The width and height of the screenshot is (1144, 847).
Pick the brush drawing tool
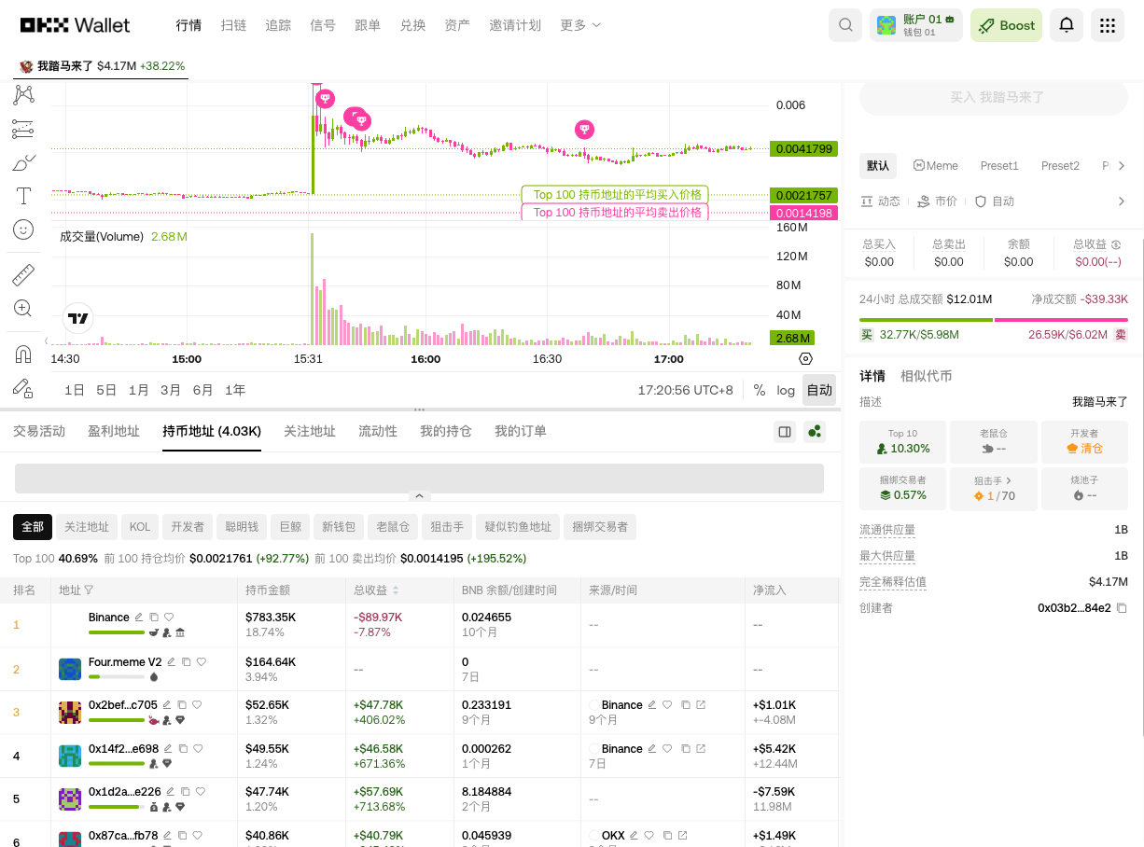[x=23, y=161]
